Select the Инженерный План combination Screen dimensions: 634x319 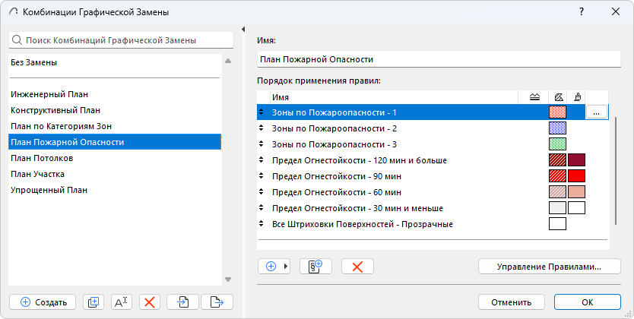point(50,94)
